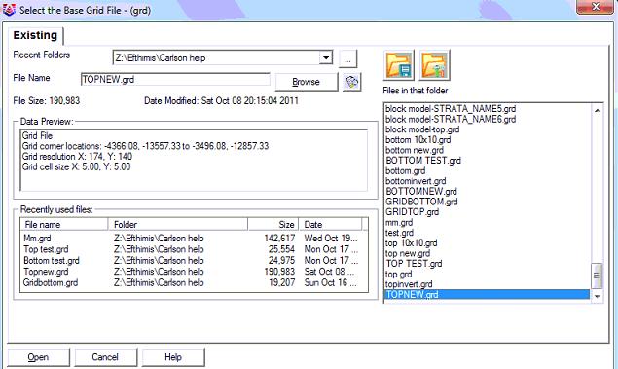
Task: Click the Wed Oct 19 date cell
Action: pos(331,239)
